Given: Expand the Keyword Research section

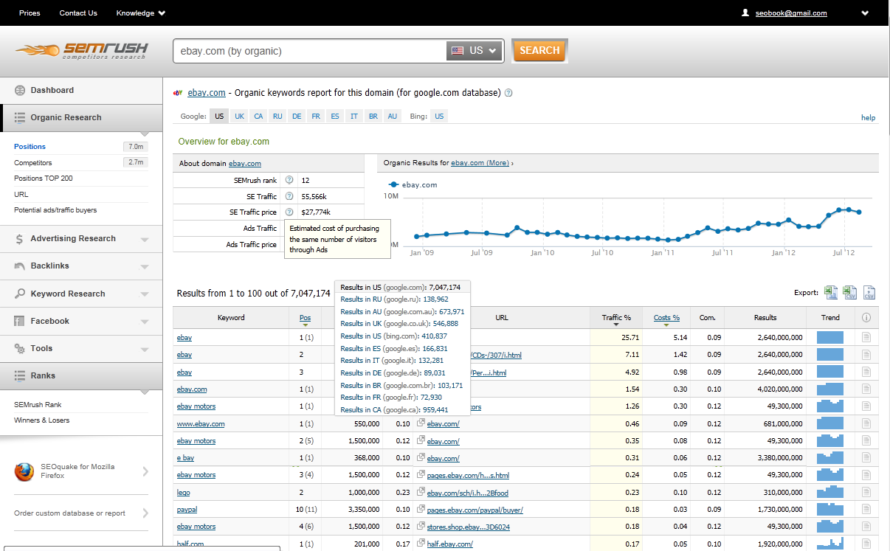Looking at the screenshot, I should pos(144,294).
